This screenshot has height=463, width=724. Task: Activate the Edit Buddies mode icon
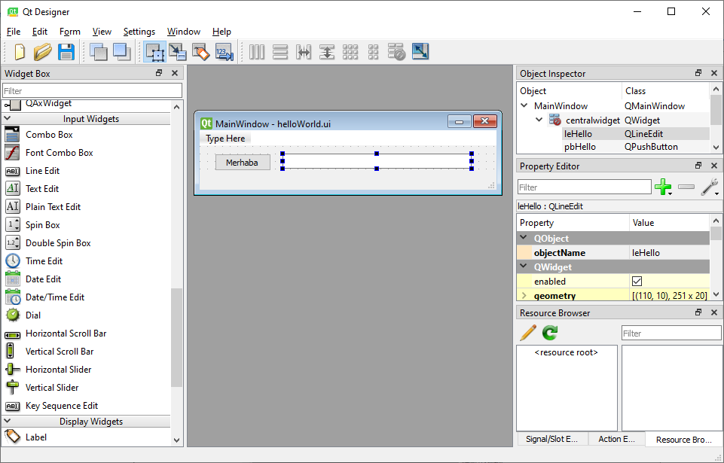point(200,52)
